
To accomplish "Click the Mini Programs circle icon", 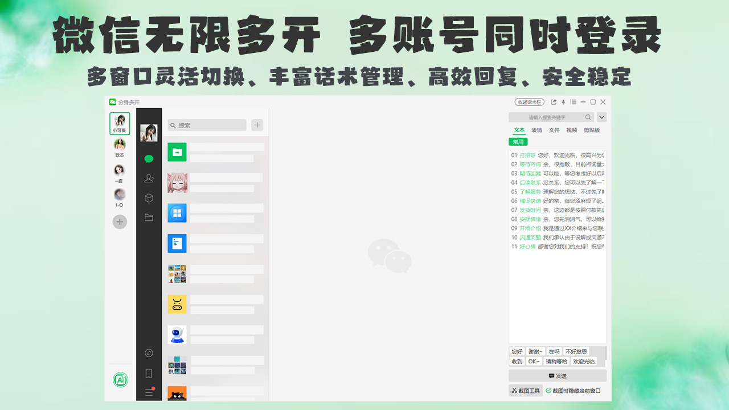I will point(149,353).
